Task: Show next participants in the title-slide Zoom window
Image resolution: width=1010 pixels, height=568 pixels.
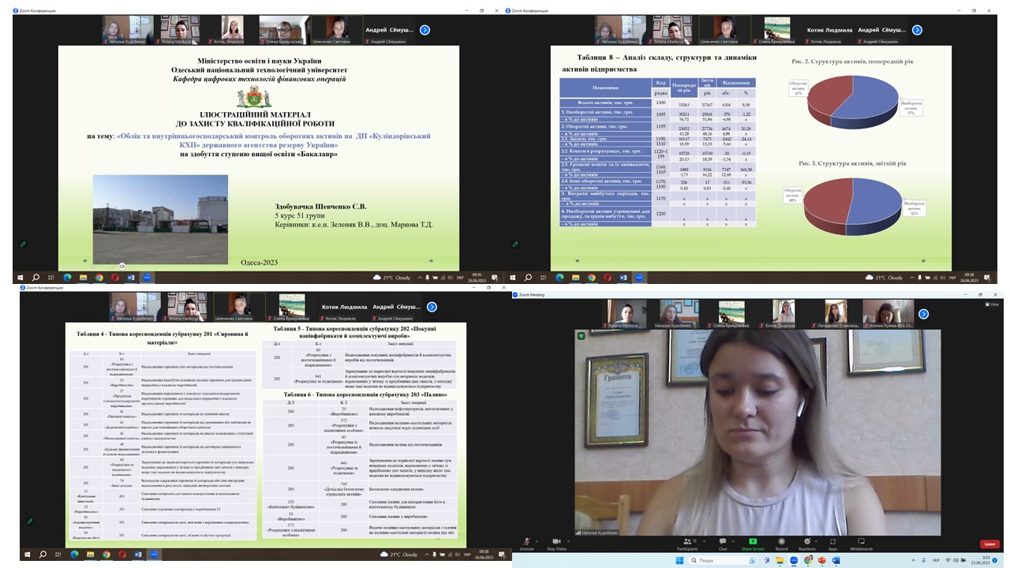Action: pos(425,30)
